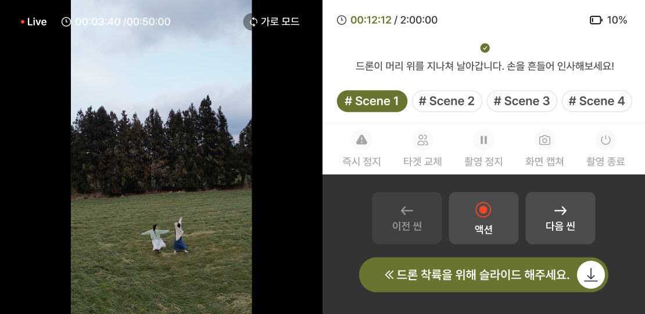645x314 pixels.
Task: Go back with the 이전 씬 button
Action: click(407, 218)
